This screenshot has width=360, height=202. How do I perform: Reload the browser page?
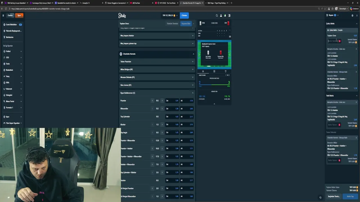point(6,9)
